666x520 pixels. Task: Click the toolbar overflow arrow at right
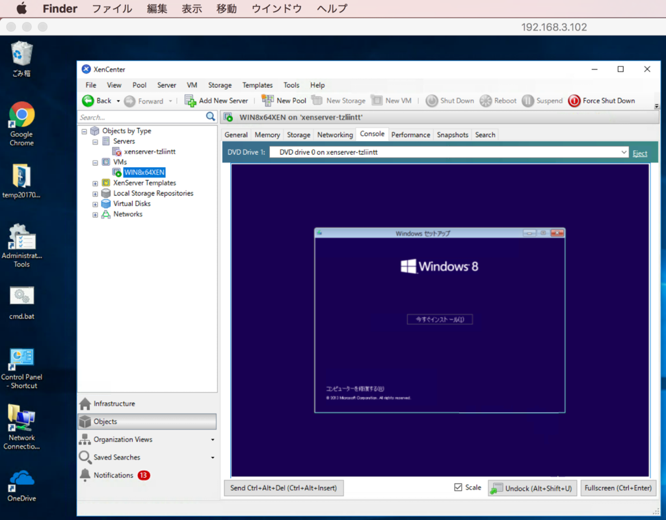tap(656, 106)
